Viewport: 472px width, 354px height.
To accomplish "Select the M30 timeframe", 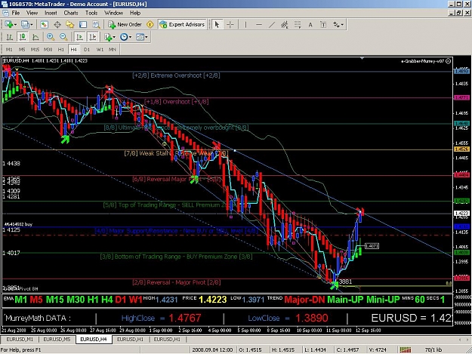I will coord(48,49).
